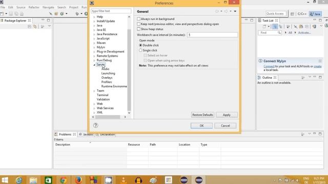
Task: Select Single click open mode
Action: 140,50
